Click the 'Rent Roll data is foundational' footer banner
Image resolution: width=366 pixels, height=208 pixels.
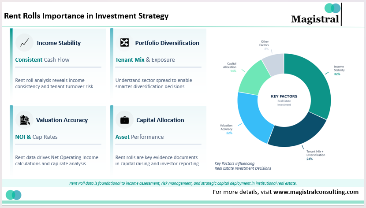tap(183, 183)
